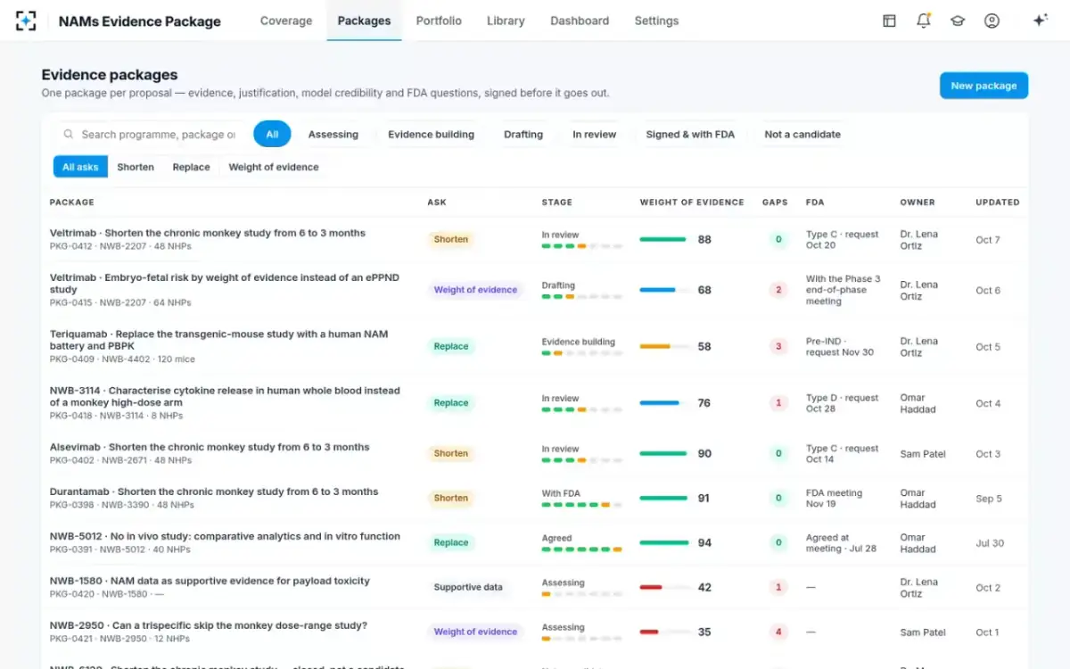Open NWB-3114 cytokine release package title

click(x=225, y=396)
